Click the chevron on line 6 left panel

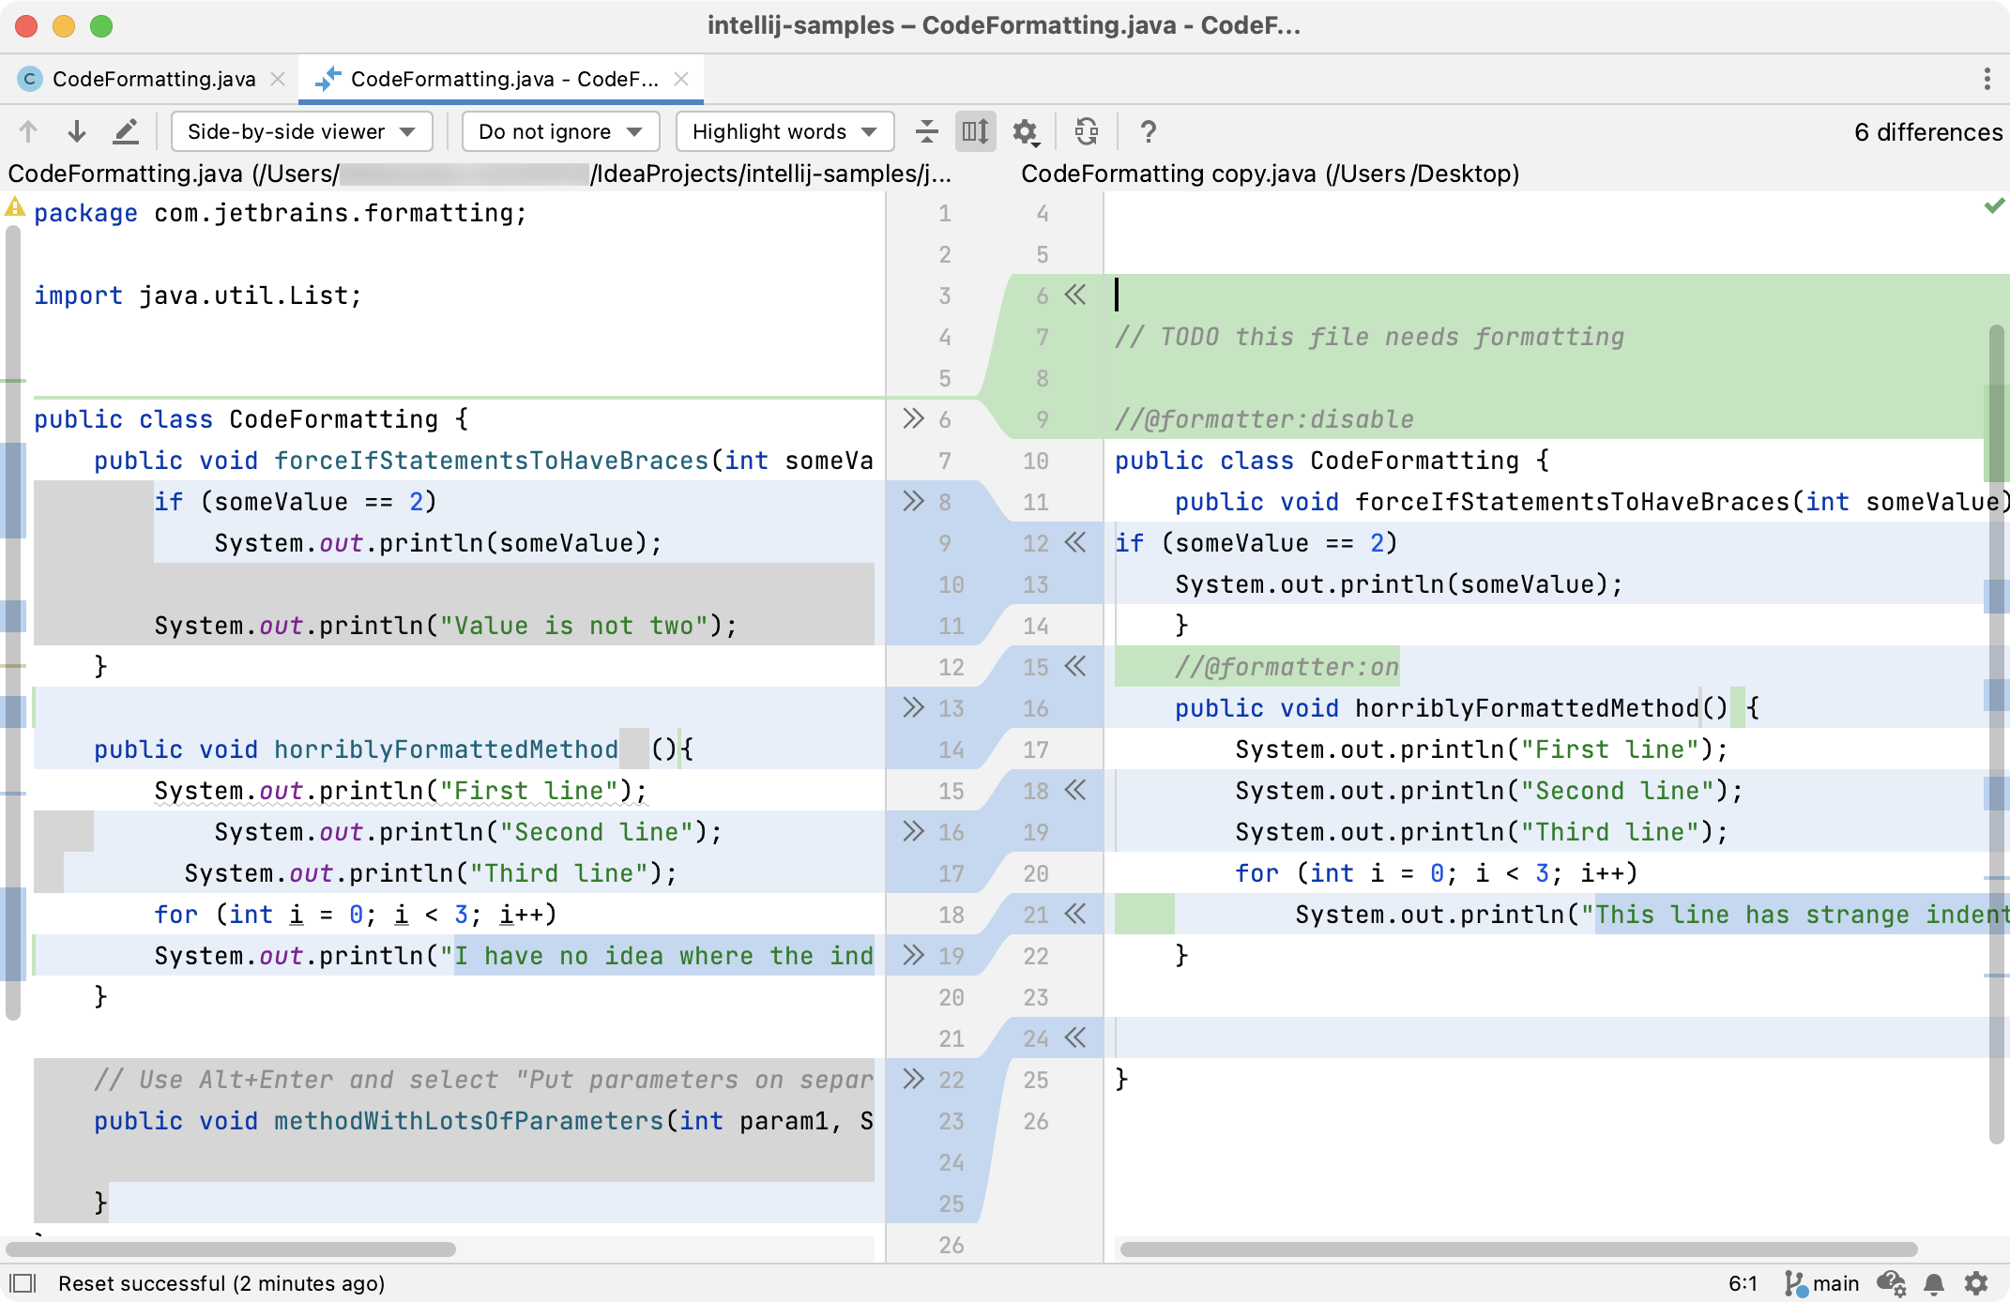(911, 420)
